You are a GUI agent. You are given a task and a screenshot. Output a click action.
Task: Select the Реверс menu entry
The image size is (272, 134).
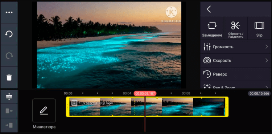(236, 74)
